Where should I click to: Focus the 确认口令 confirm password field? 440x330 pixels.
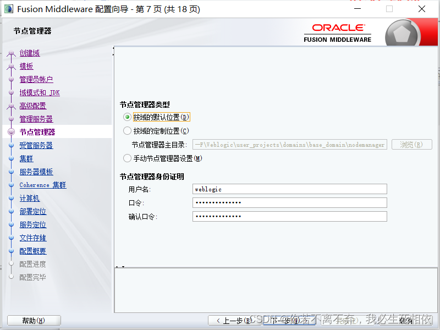[290, 216]
